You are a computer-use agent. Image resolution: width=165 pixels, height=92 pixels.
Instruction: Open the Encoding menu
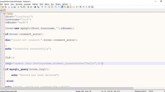click(x=19, y=4)
